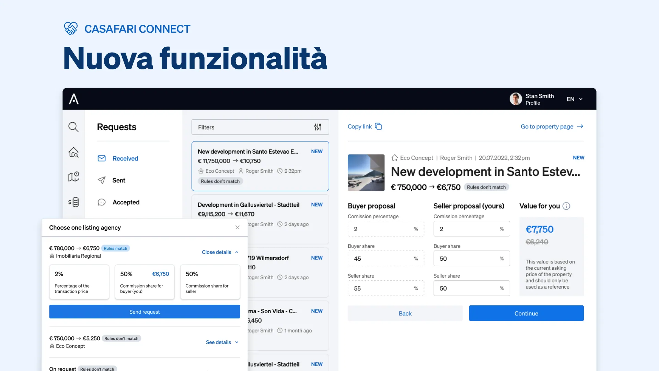Image resolution: width=659 pixels, height=371 pixels.
Task: Open the Accepted requests tab
Action: [119, 202]
